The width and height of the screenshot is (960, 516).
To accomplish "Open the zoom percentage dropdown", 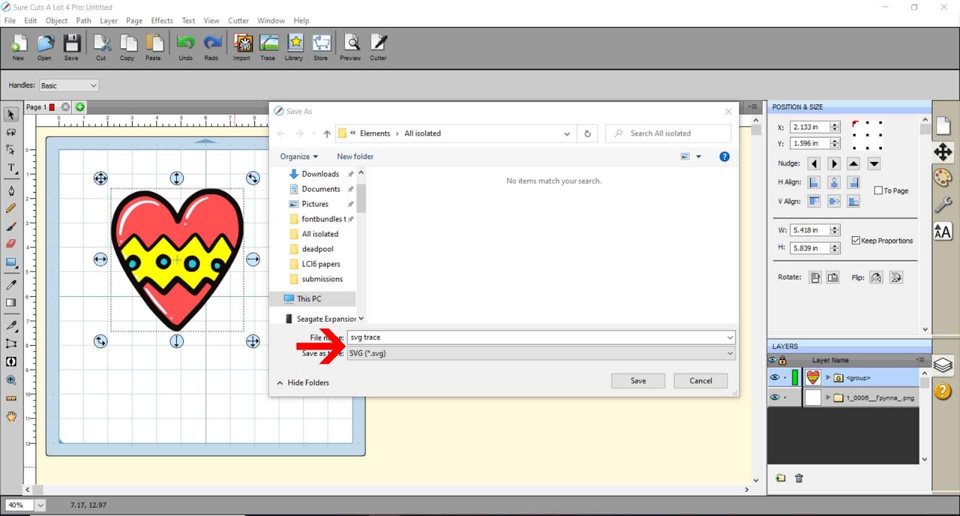I will (x=40, y=505).
